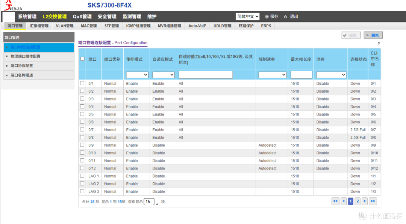The width and height of the screenshot is (406, 224).
Task: Check the box for port 0/7
Action: coord(82,129)
